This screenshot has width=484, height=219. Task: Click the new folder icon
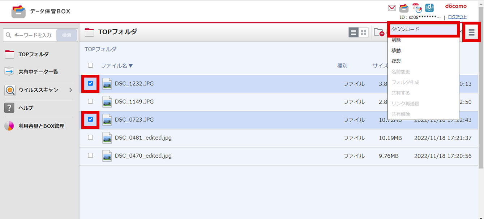click(x=378, y=32)
